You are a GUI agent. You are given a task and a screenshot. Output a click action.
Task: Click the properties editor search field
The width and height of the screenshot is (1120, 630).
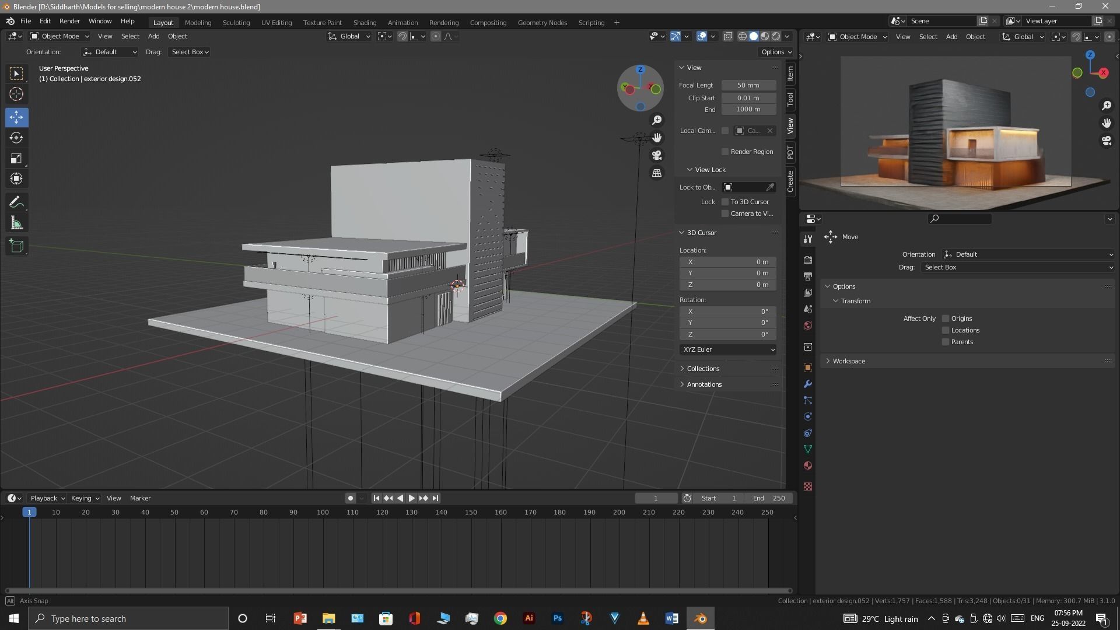[960, 219]
